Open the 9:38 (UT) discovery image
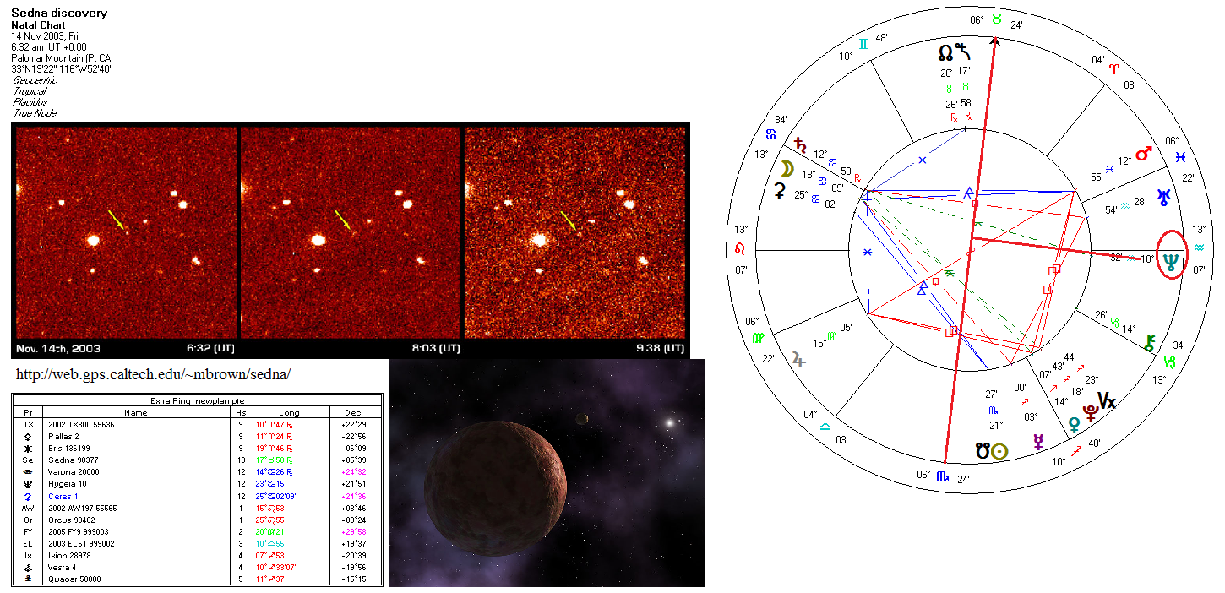1225x593 pixels. point(575,232)
